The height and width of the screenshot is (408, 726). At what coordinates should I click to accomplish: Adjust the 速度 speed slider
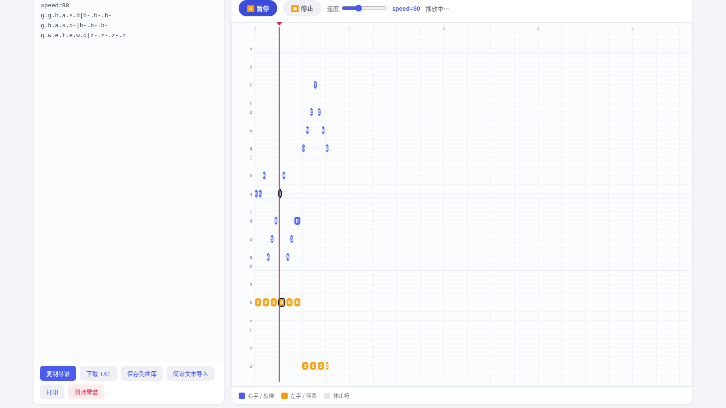(364, 8)
